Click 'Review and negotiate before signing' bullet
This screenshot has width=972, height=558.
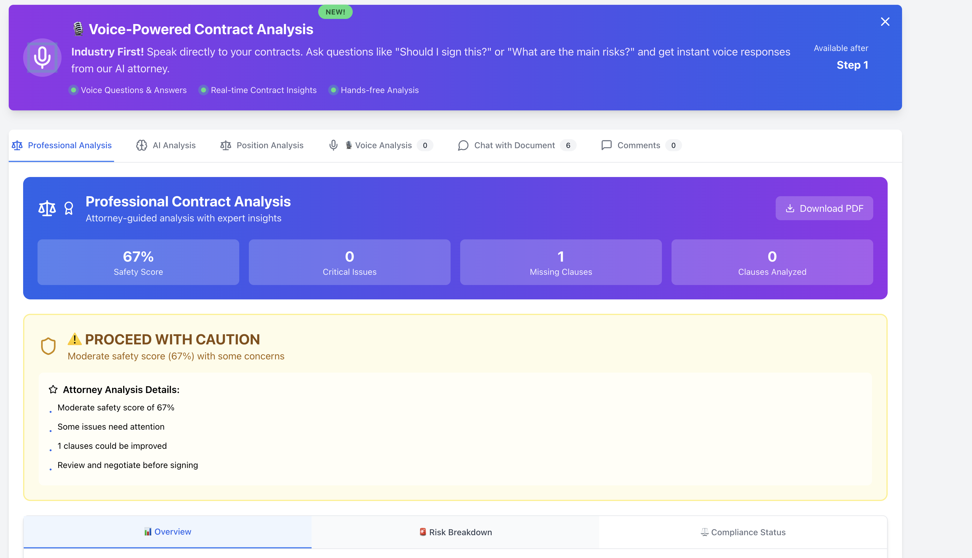(128, 465)
